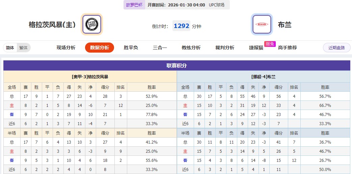The width and height of the screenshot is (352, 174).
Task: Click net goals -8 in Brann half-time away row
Action: point(264,160)
